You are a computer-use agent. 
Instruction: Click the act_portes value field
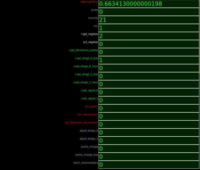click(x=149, y=108)
